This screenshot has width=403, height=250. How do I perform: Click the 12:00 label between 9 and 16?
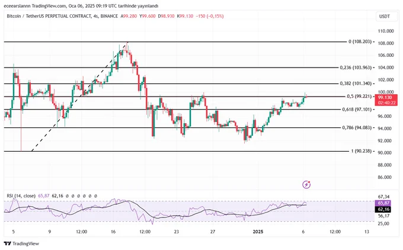pyautogui.click(x=81, y=232)
